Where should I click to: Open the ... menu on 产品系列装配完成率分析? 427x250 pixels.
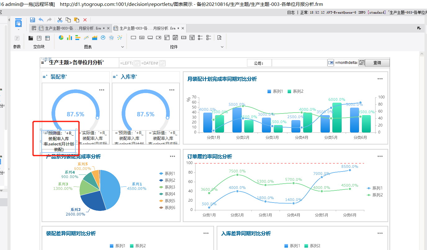(173, 156)
